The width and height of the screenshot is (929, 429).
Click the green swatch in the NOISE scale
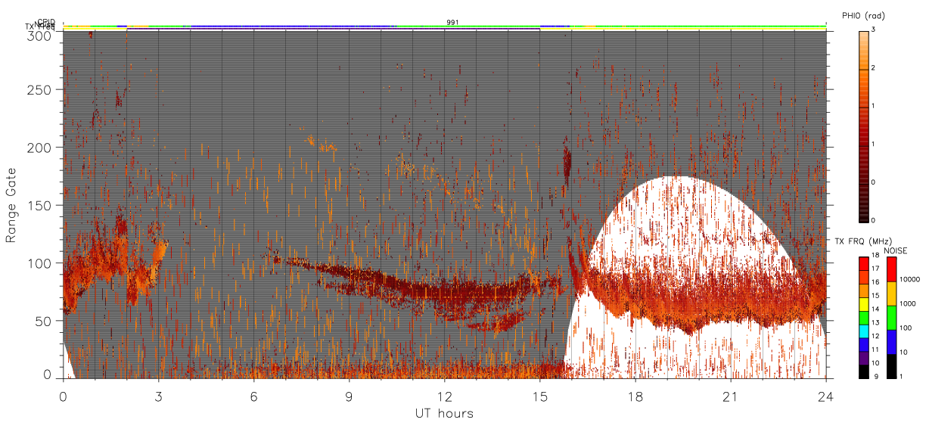click(892, 318)
